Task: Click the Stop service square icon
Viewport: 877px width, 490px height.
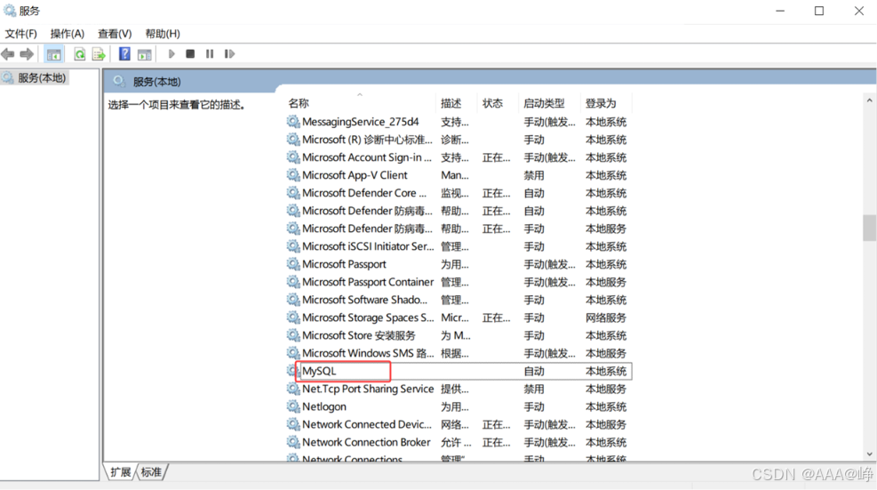Action: [x=190, y=53]
